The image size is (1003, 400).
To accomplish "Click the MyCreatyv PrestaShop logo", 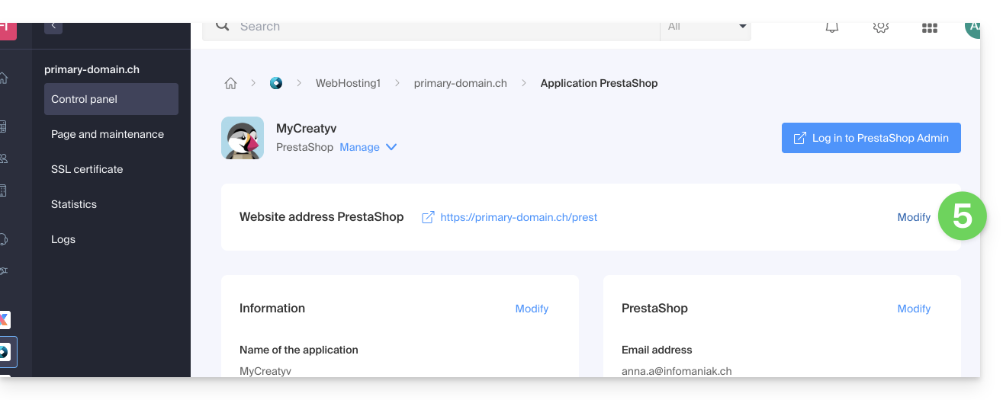I will [243, 138].
